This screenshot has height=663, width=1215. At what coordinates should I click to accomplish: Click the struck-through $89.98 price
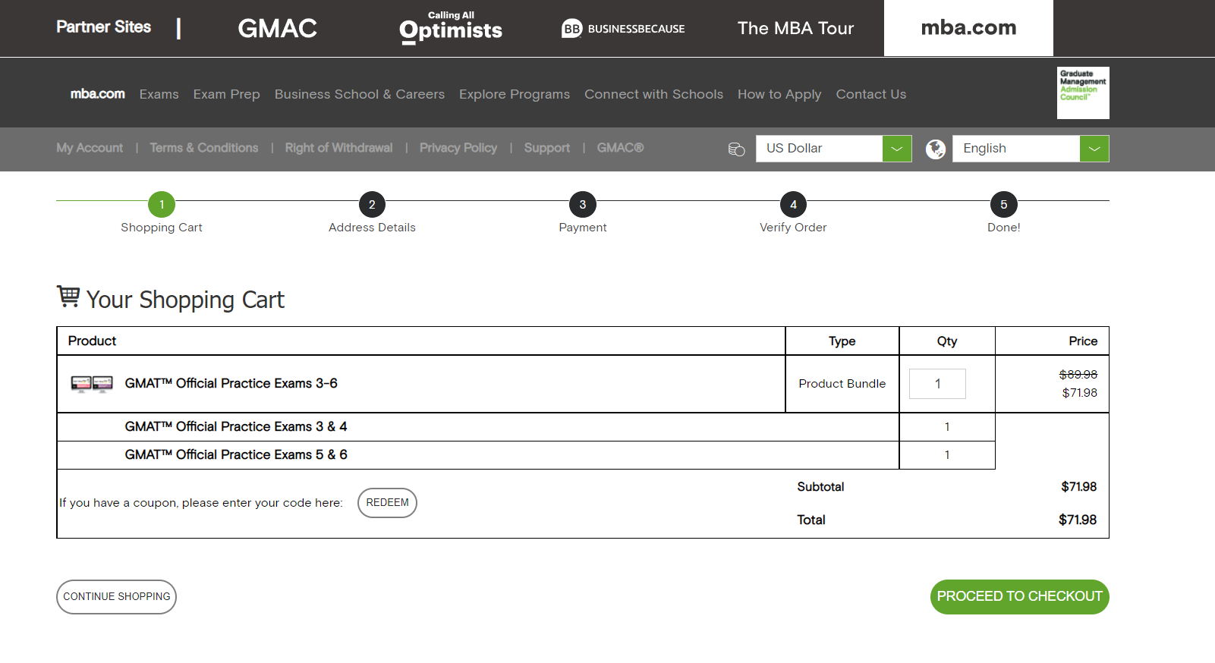pyautogui.click(x=1078, y=375)
